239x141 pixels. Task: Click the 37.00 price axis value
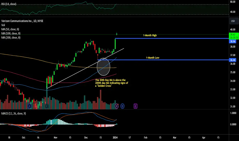pyautogui.click(x=233, y=55)
